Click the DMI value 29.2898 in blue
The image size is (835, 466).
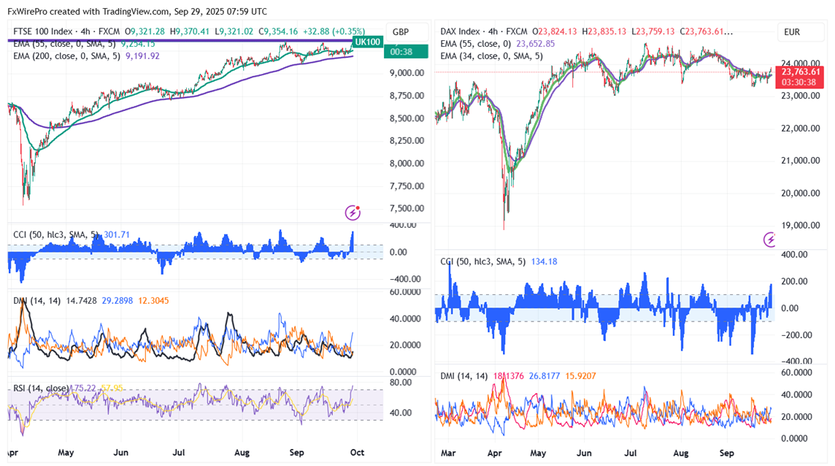(x=118, y=301)
